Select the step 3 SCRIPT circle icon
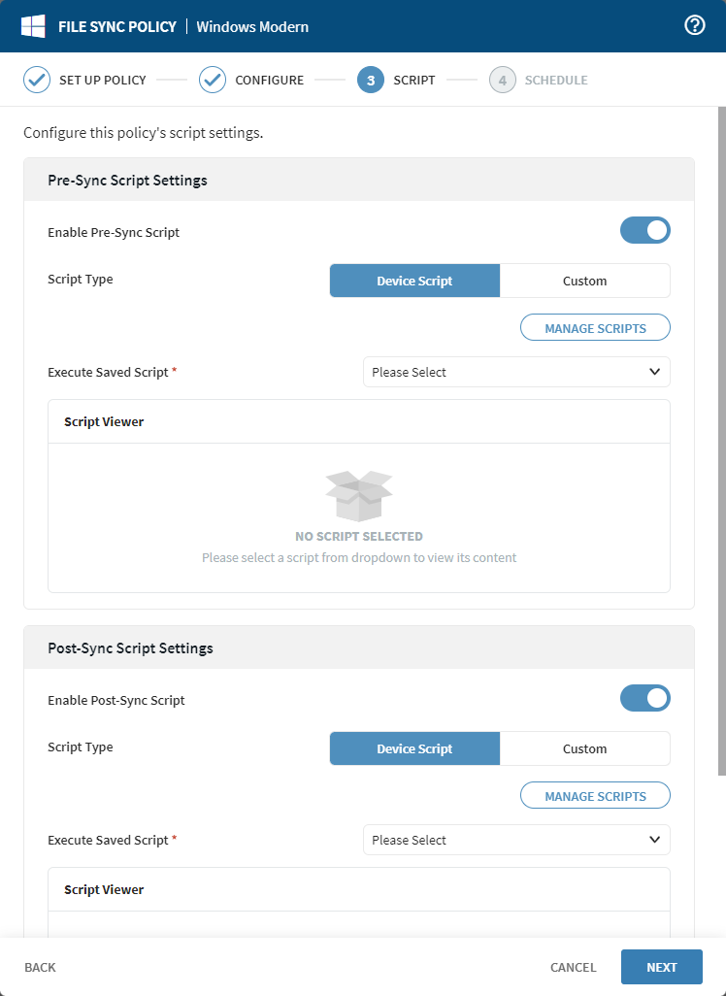This screenshot has height=996, width=726. (x=370, y=80)
